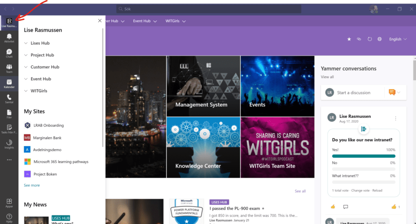Select the What intranet?? poll option
The height and width of the screenshot is (224, 416).
364,179
